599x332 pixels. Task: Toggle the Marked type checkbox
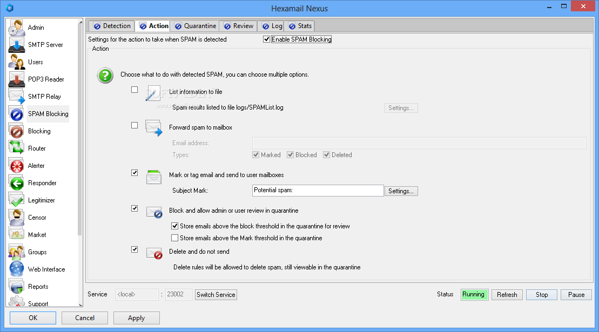tap(256, 154)
